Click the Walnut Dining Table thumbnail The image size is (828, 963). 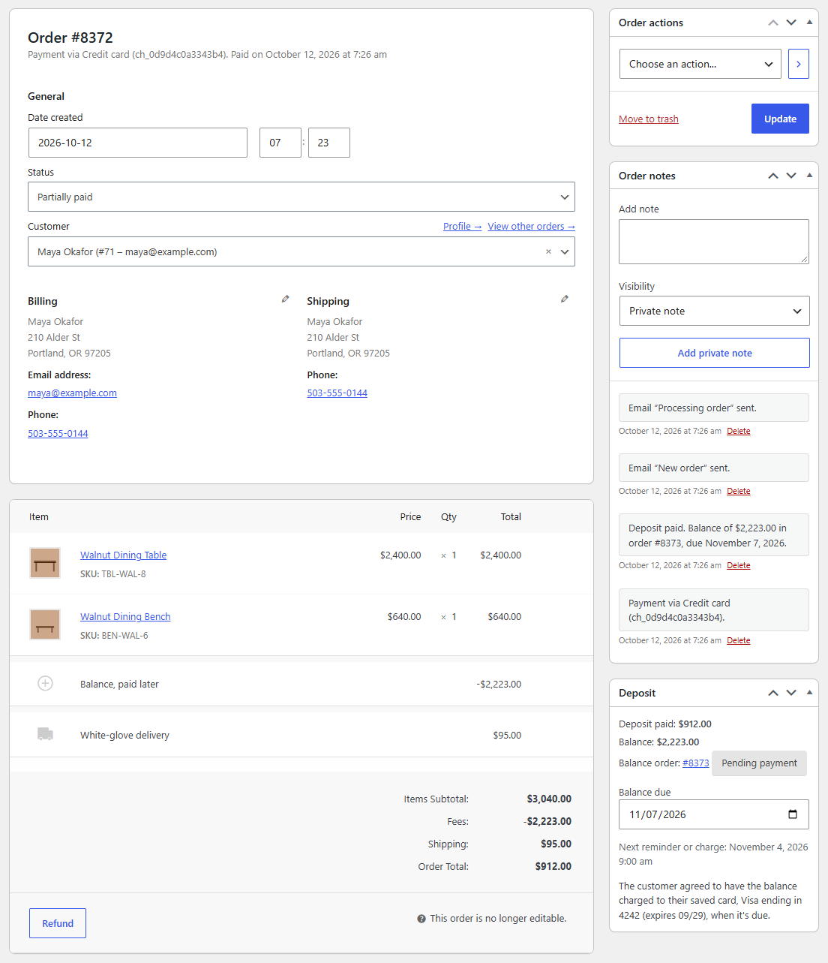pos(45,563)
